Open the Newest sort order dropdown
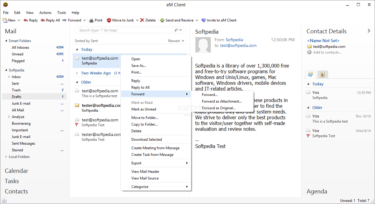This screenshot has height=204, width=375. click(x=176, y=41)
